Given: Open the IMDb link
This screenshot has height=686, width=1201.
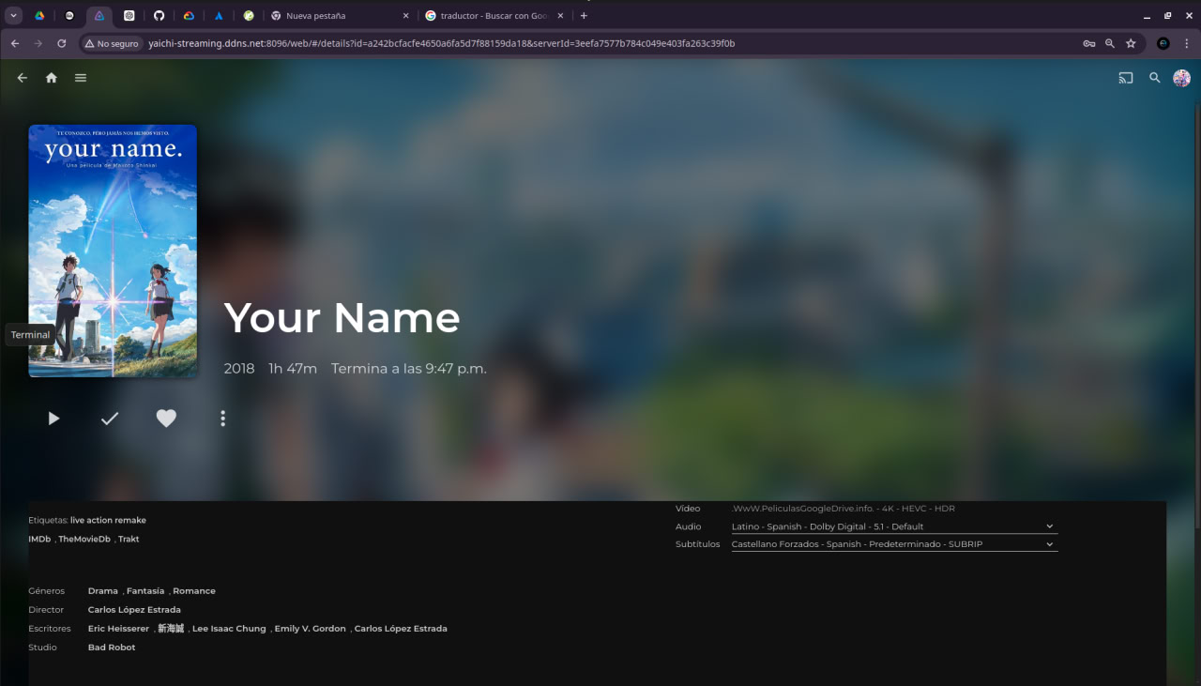Looking at the screenshot, I should (39, 539).
